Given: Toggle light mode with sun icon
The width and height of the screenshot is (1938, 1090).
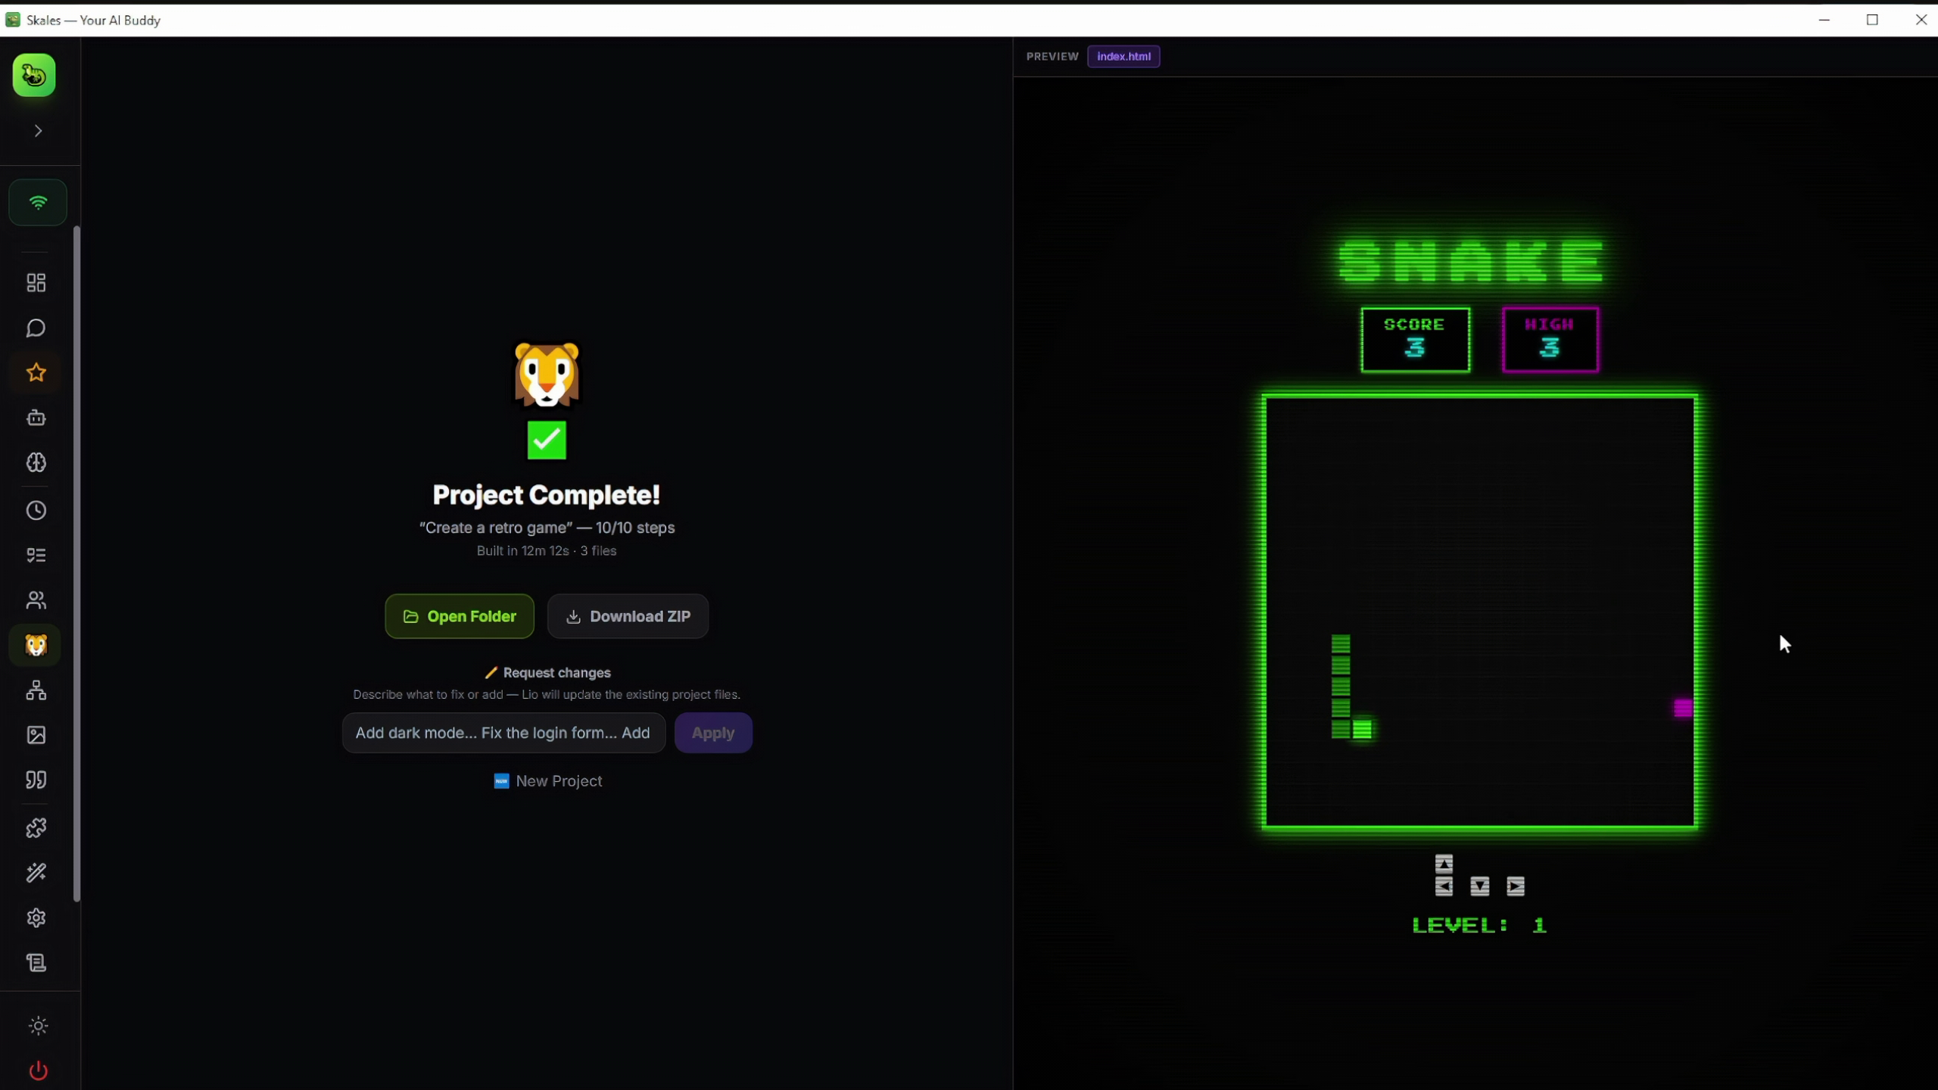Looking at the screenshot, I should coord(38,1026).
